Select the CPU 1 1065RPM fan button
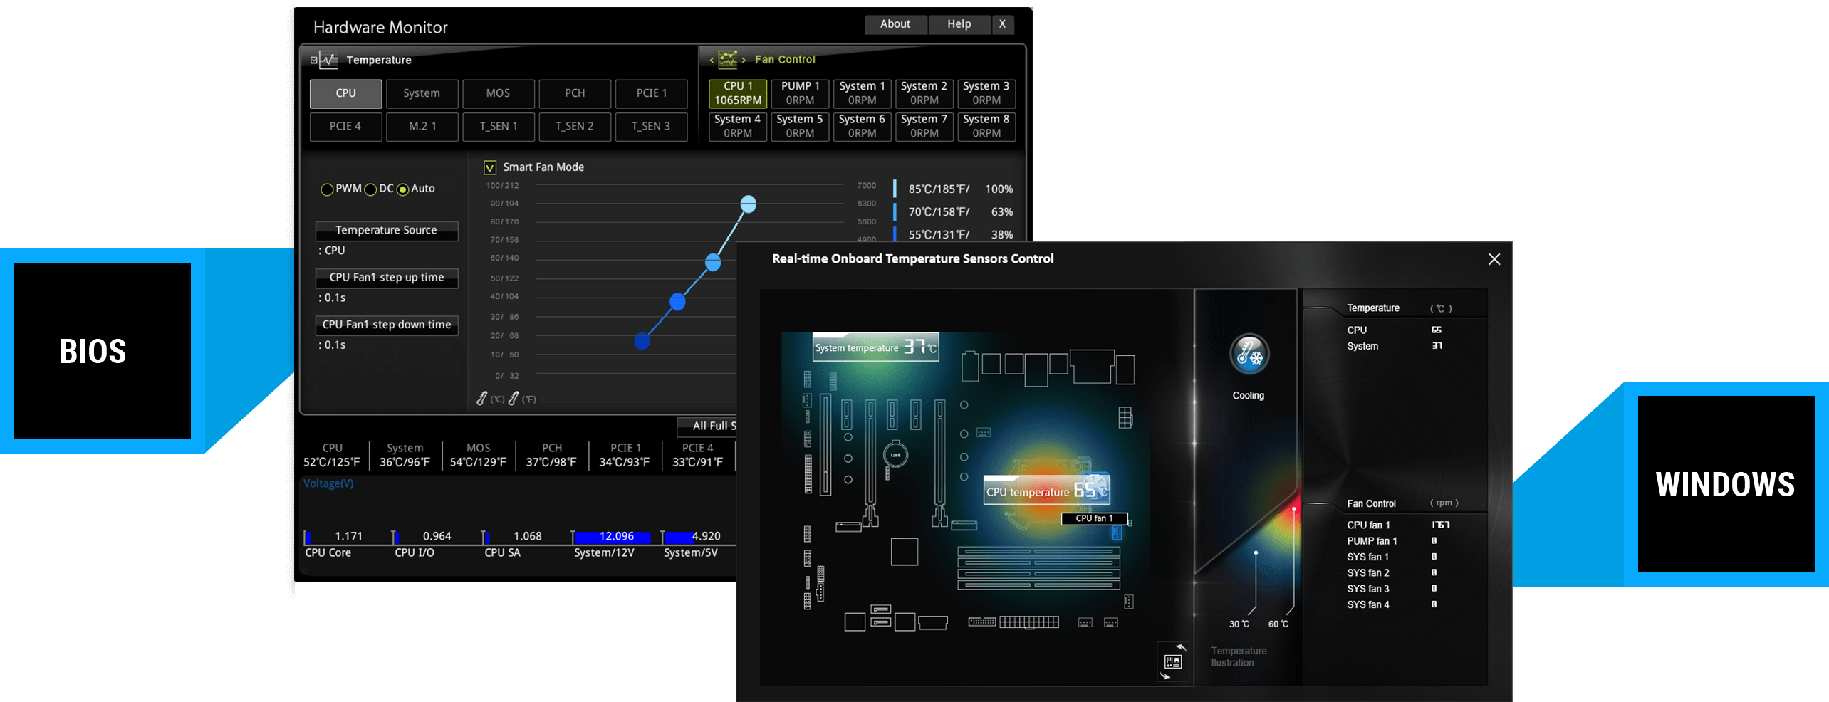The height and width of the screenshot is (702, 1829). (738, 93)
